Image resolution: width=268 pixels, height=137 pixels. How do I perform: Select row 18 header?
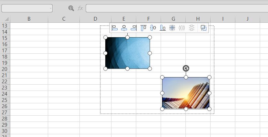point(5,56)
